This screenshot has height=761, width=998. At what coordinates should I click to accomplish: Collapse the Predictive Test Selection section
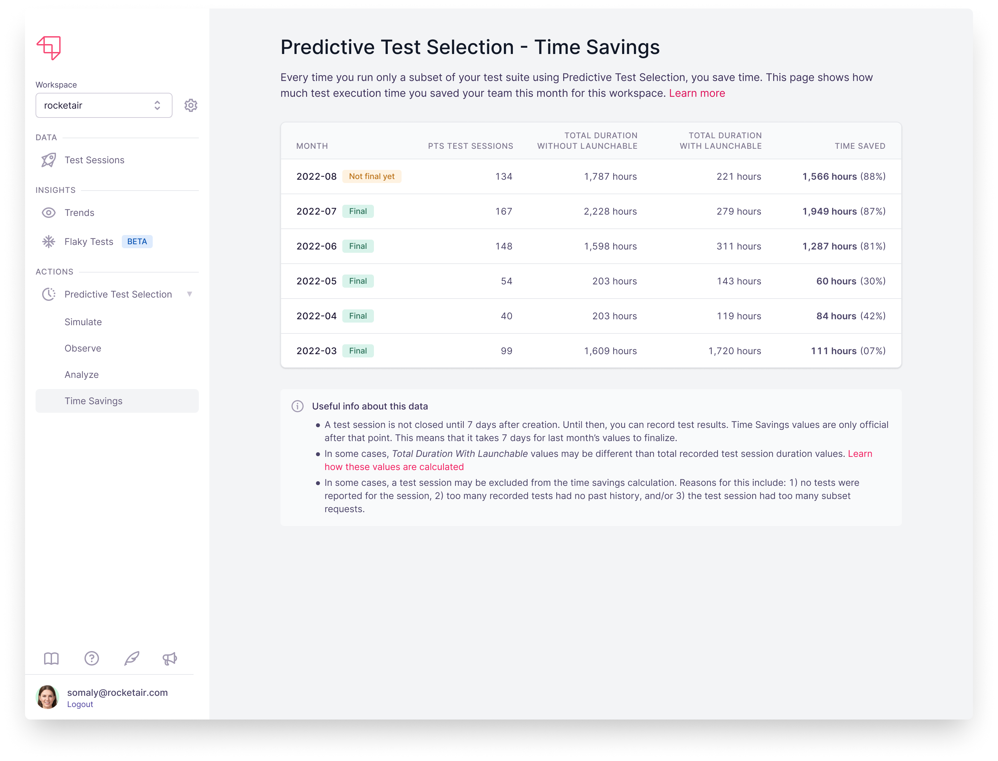click(190, 295)
